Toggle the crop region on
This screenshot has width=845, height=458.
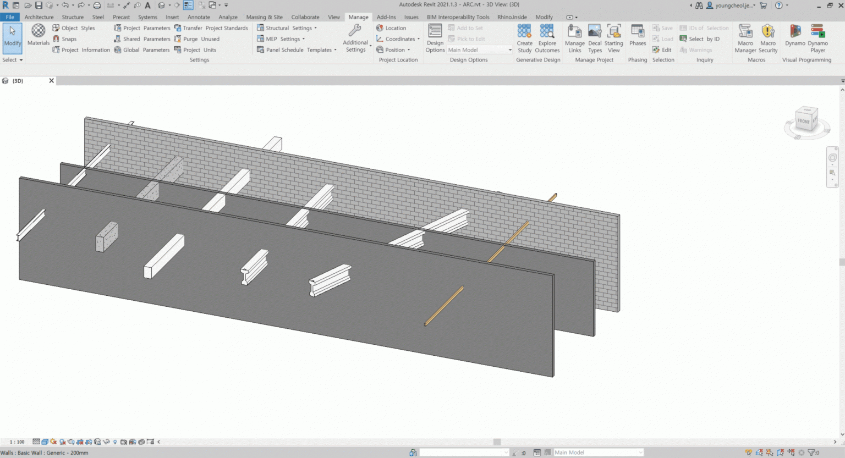click(79, 442)
